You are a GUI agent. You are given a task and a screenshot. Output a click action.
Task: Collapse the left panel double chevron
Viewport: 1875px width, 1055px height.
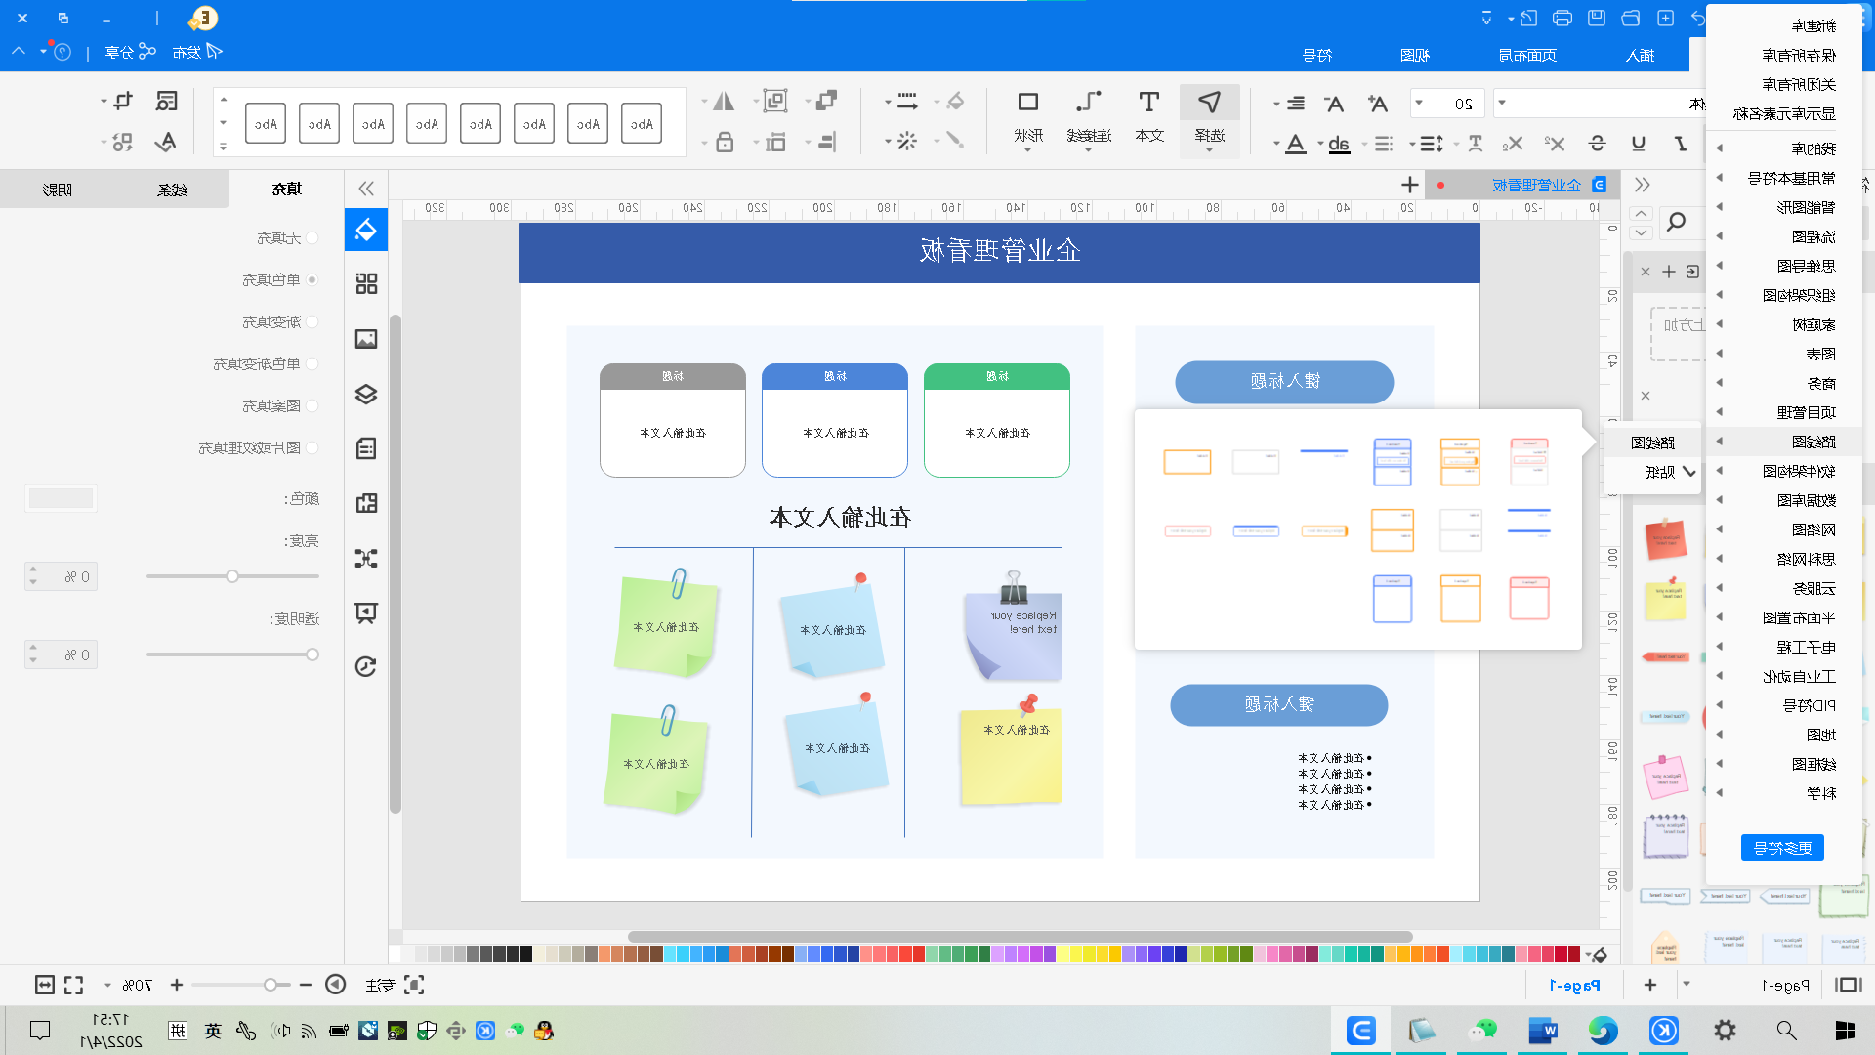[366, 189]
